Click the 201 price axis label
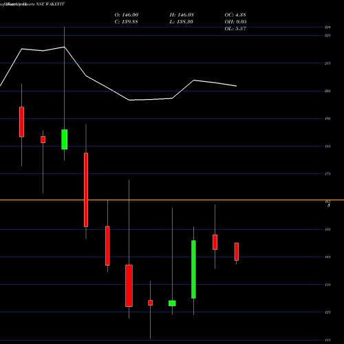The width and height of the screenshot is (344, 344). [327, 91]
